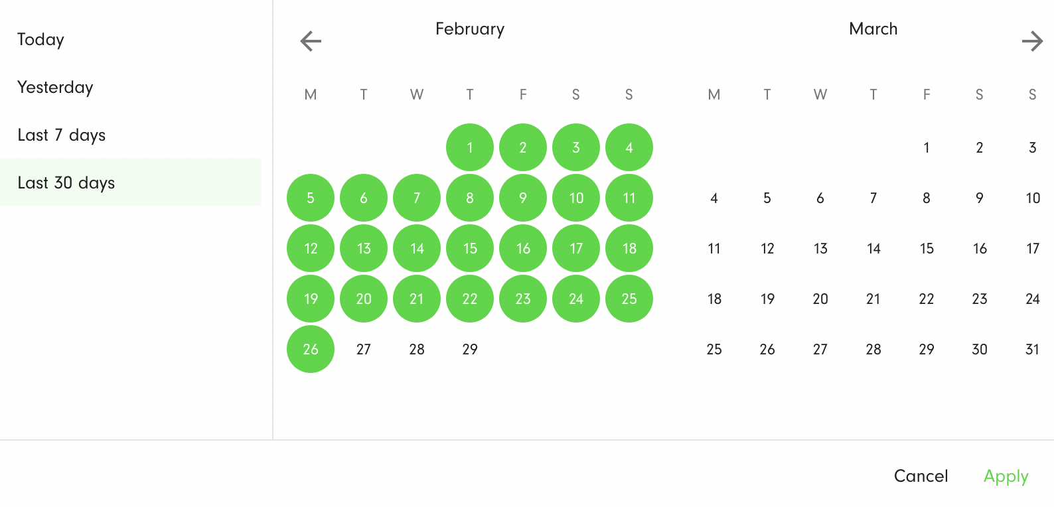The height and width of the screenshot is (507, 1054).
Task: Click the Apply button
Action: tap(1006, 476)
